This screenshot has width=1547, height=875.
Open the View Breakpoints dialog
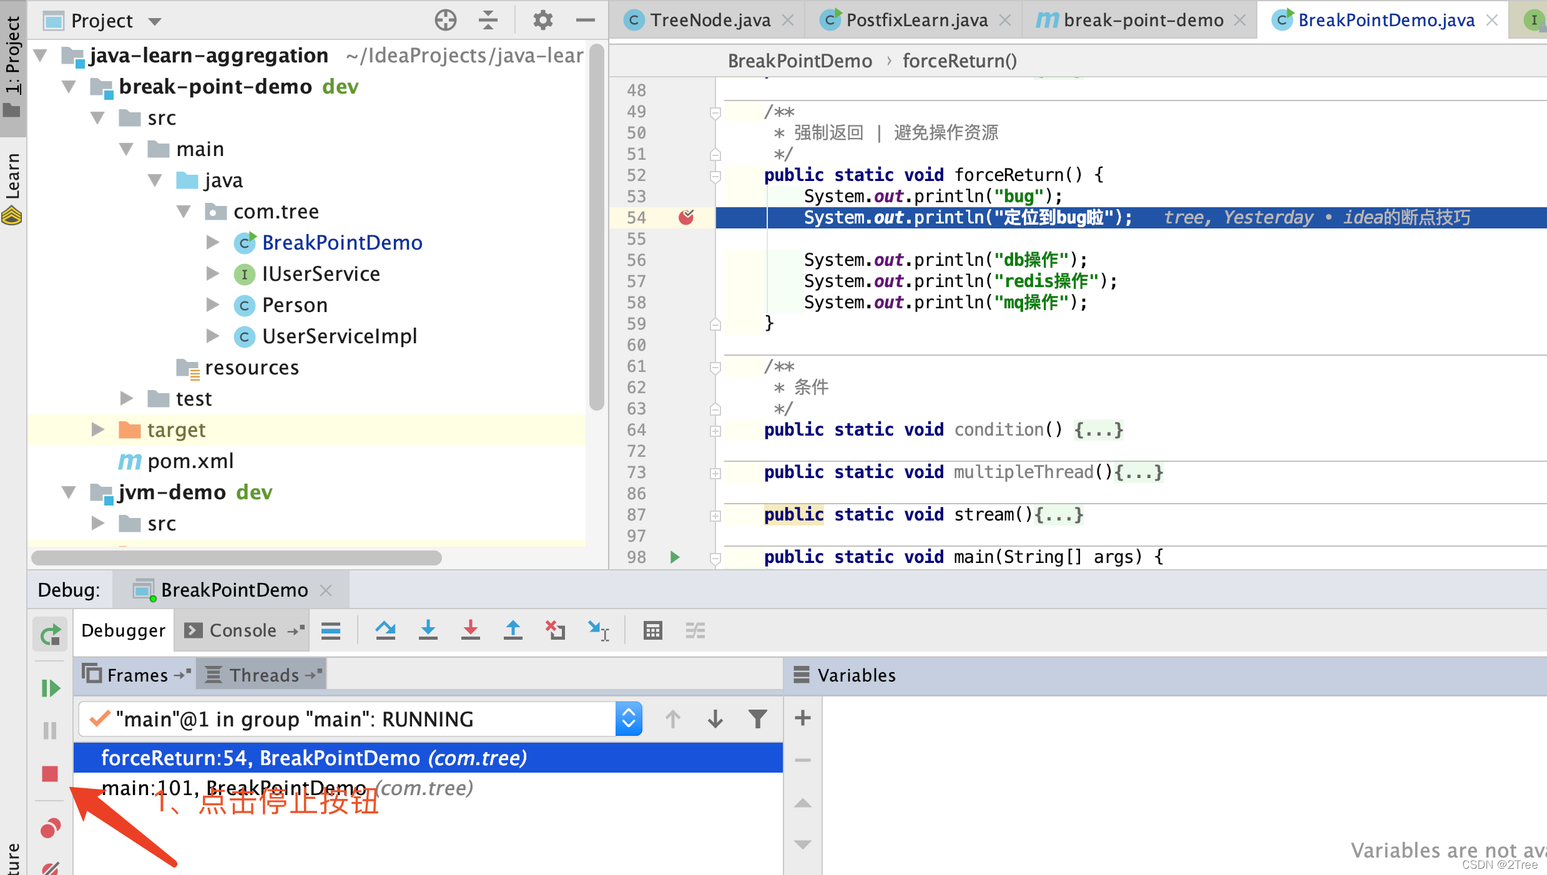point(50,828)
